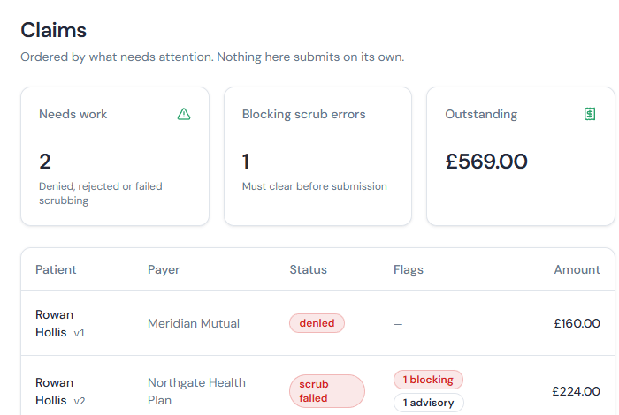Click the Needs work warning triangle icon
619x415 pixels.
click(x=184, y=114)
